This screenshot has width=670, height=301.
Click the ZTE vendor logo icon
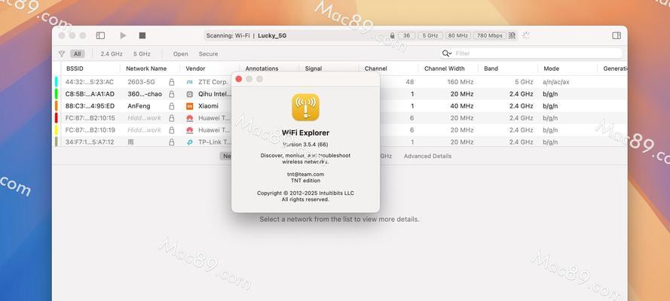(x=190, y=82)
